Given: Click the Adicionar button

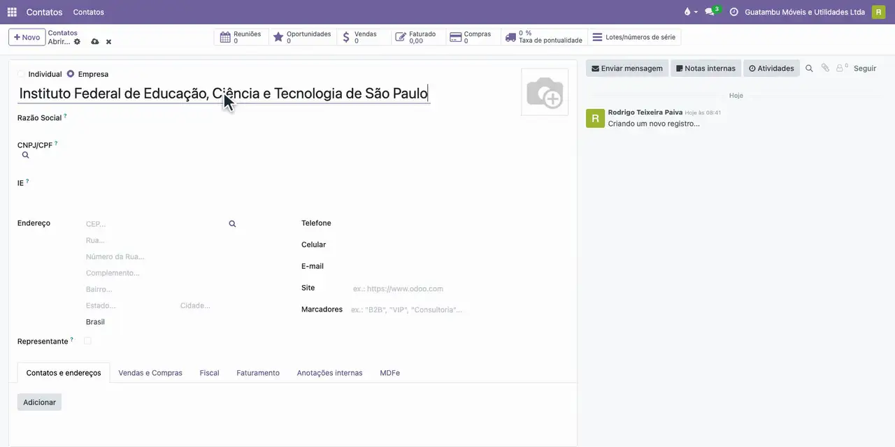Looking at the screenshot, I should pyautogui.click(x=39, y=402).
